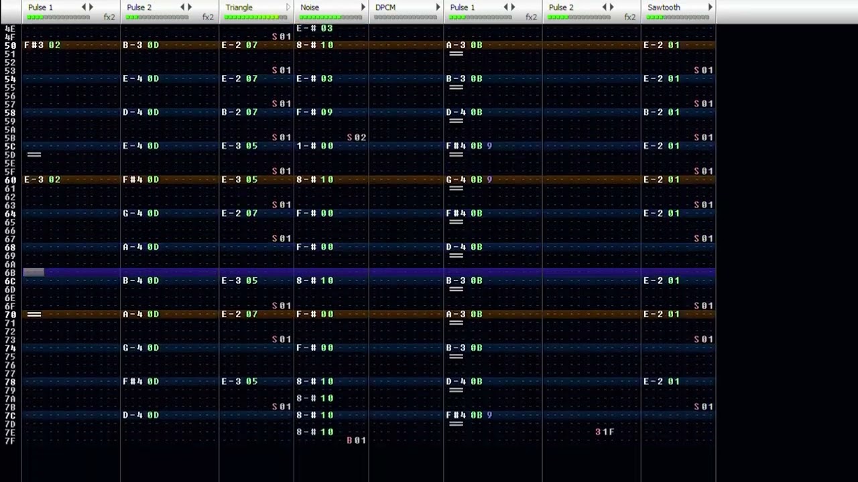Click the fx2 label beside Sawtooth header
Screen dimensions: 858x482
coord(630,17)
